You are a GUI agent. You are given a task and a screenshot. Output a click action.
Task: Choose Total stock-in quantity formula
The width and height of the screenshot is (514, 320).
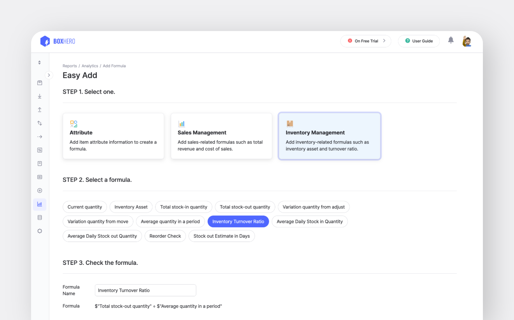(184, 207)
